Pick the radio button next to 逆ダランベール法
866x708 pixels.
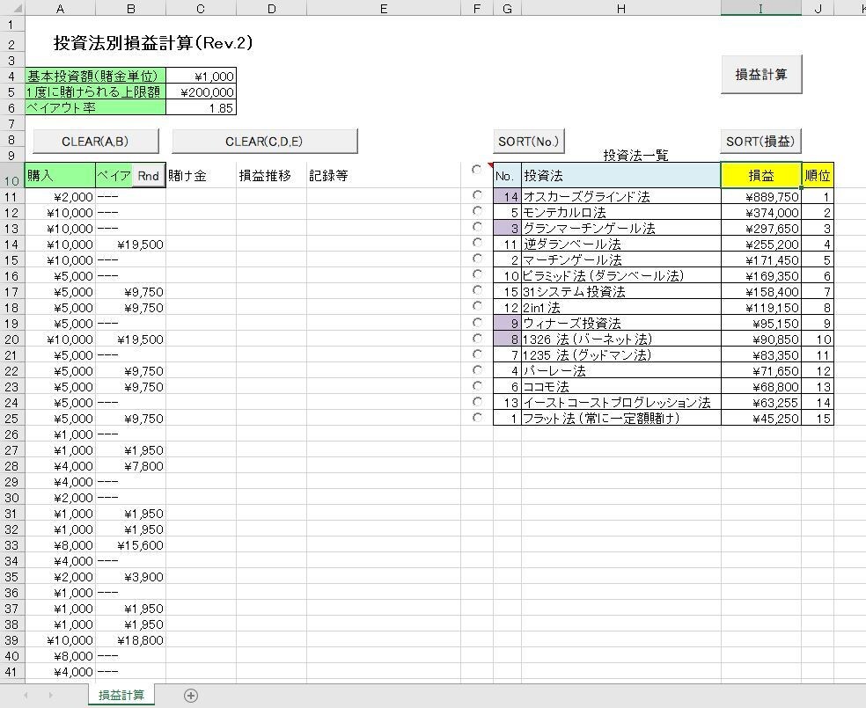click(477, 242)
